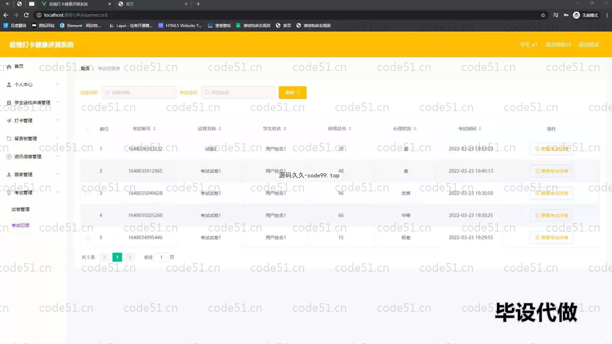Image resolution: width=612 pixels, height=344 pixels.
Task: Expand the 学生返校申请管理 menu arrow
Action: pos(58,102)
